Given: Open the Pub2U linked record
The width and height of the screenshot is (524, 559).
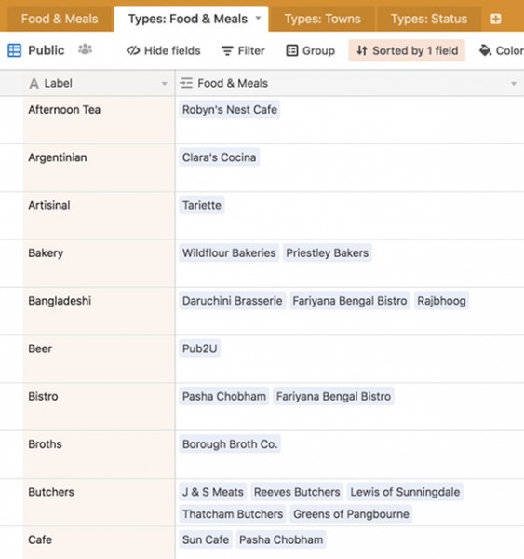Looking at the screenshot, I should 199,348.
